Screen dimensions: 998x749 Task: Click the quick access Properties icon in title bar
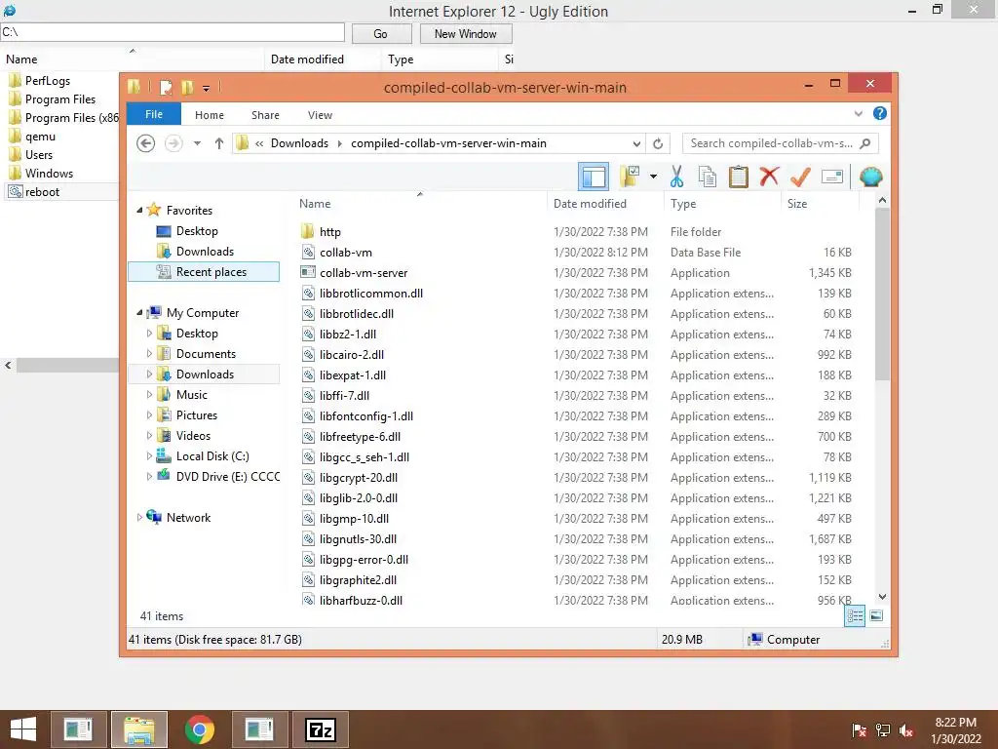[166, 87]
